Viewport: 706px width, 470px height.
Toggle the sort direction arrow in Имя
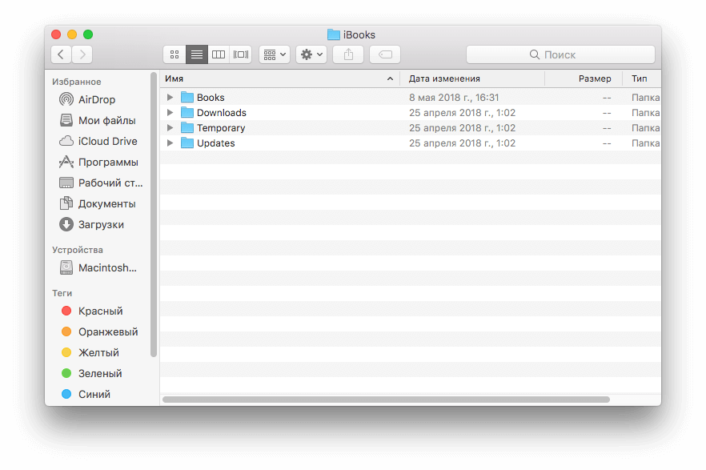390,78
